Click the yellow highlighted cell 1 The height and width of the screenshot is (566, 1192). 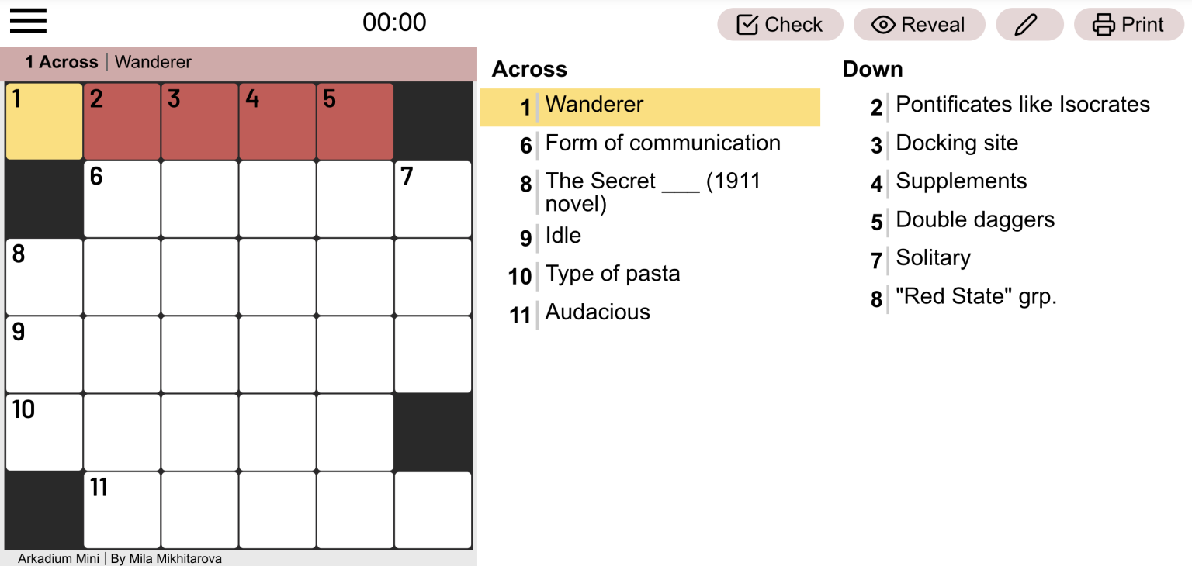pos(43,121)
